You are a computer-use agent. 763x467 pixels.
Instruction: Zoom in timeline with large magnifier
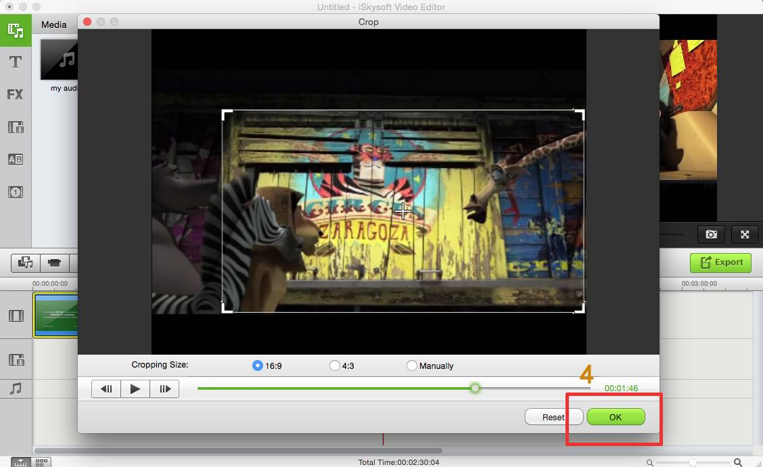739,462
